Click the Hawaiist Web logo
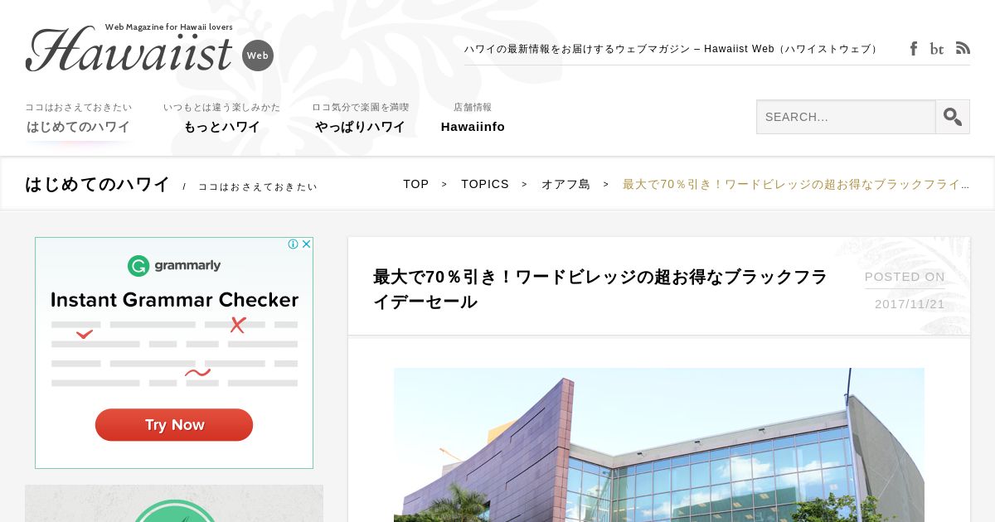The height and width of the screenshot is (522, 995). point(150,48)
